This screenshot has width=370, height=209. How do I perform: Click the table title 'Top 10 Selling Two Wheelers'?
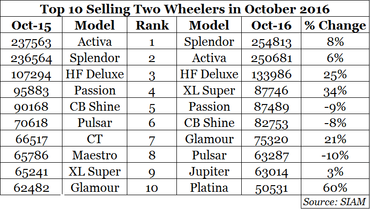185,10
